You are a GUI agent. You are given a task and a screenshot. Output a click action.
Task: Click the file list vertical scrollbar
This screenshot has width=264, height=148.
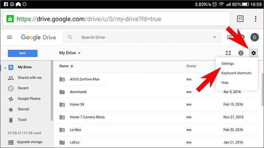[x=262, y=90]
